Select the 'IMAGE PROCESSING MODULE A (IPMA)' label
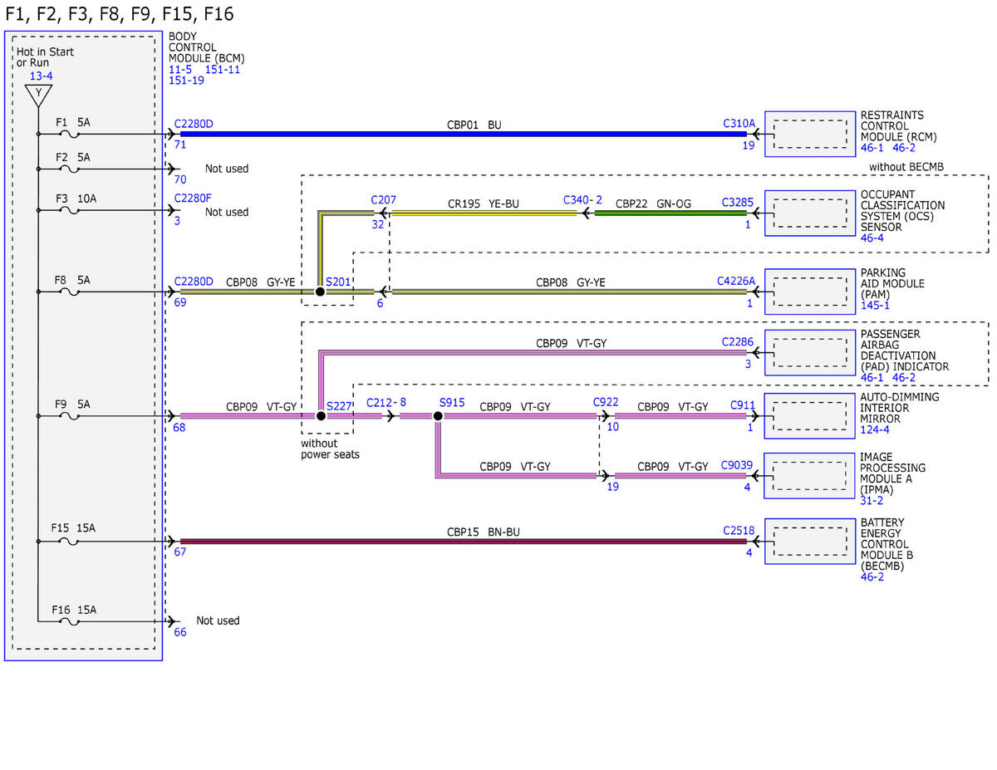 pyautogui.click(x=893, y=473)
